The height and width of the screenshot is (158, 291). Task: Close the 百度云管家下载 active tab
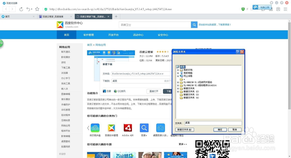click(x=109, y=17)
